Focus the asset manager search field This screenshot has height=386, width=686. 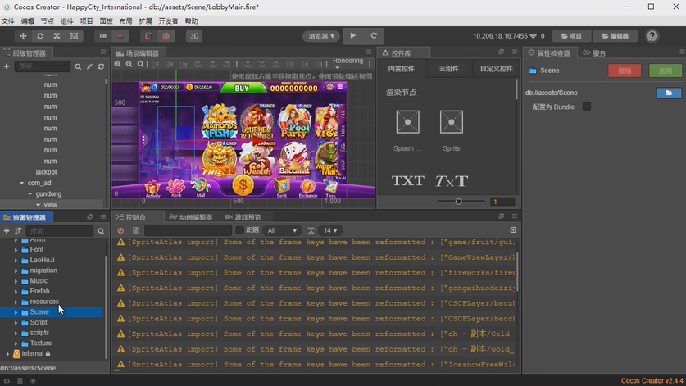60,230
